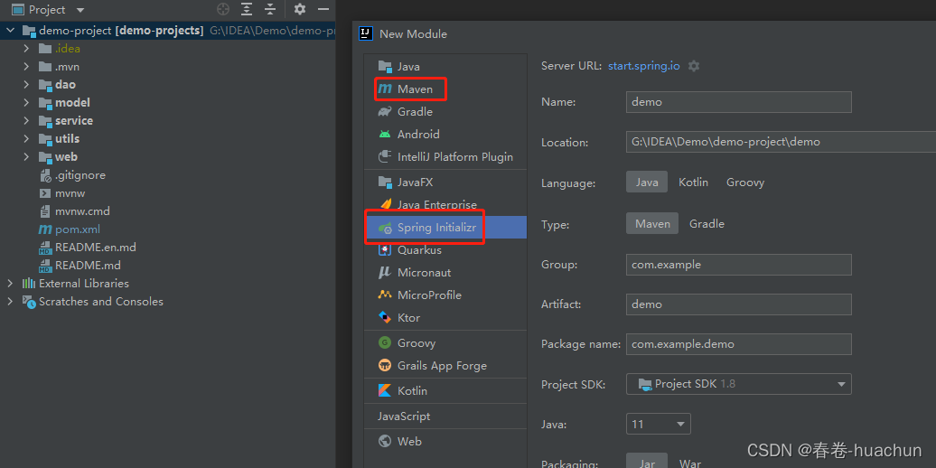
Task: Click the Android robot icon
Action: click(385, 135)
